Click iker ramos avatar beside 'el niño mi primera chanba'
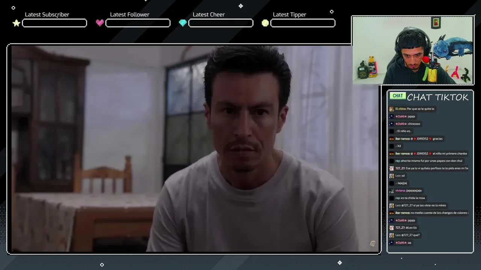The width and height of the screenshot is (481, 270). coord(392,153)
